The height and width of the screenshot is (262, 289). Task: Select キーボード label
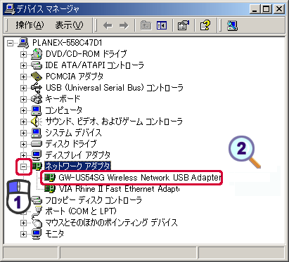click(x=63, y=99)
